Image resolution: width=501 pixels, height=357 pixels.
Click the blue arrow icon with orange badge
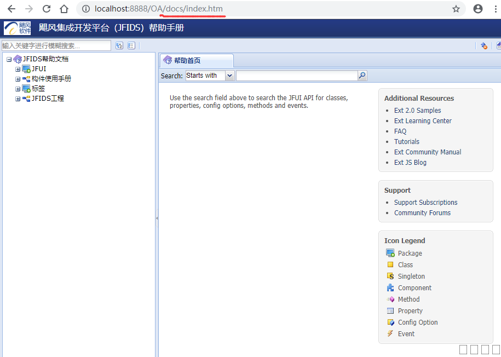(484, 46)
